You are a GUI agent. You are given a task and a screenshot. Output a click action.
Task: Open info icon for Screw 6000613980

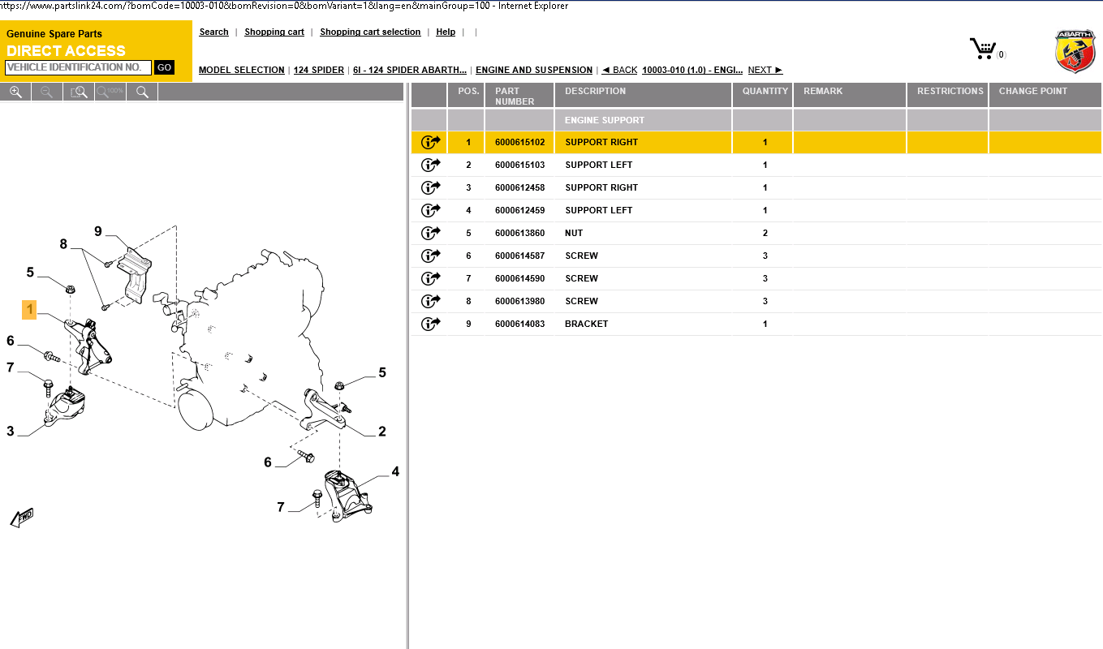[430, 301]
